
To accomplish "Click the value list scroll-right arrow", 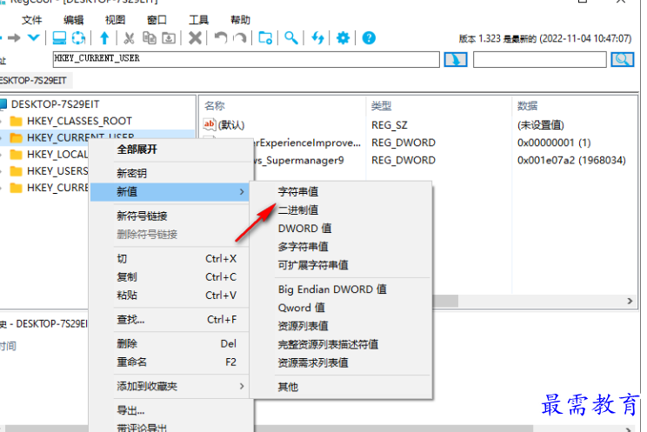I will [x=630, y=301].
